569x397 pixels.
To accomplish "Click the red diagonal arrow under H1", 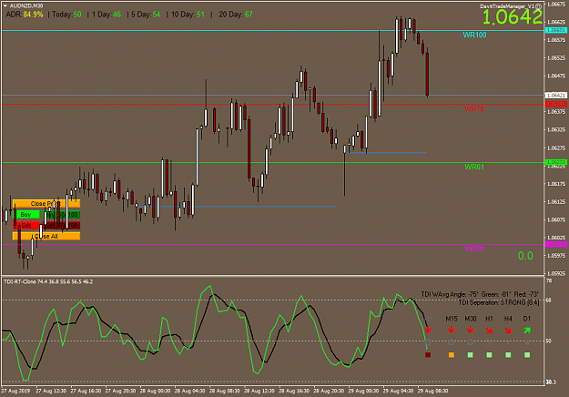I will pyautogui.click(x=489, y=331).
